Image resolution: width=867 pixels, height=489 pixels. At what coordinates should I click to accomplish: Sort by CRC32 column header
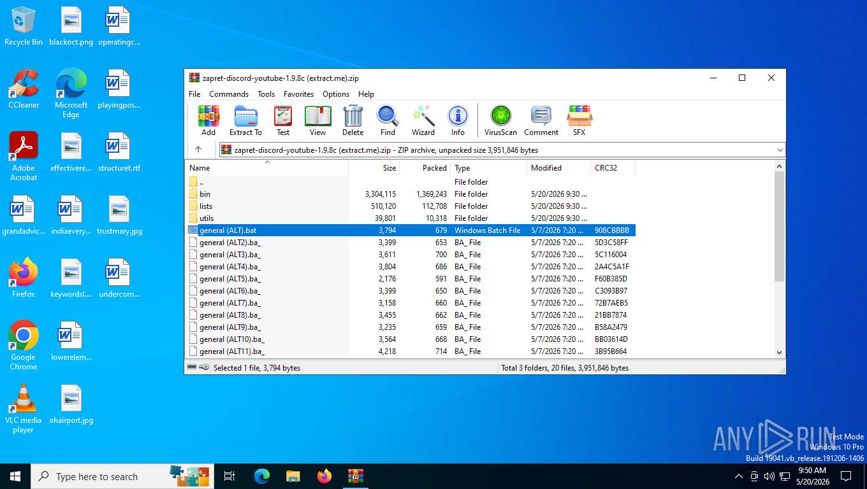pos(613,168)
